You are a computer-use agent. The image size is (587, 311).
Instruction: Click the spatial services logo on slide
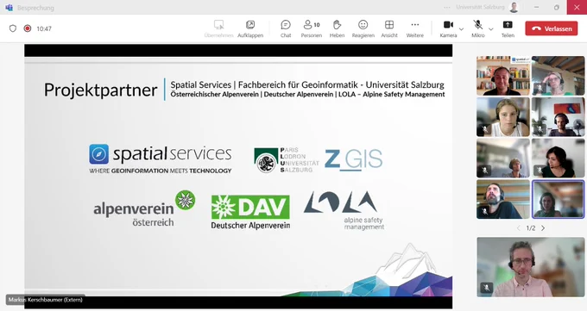tap(161, 159)
